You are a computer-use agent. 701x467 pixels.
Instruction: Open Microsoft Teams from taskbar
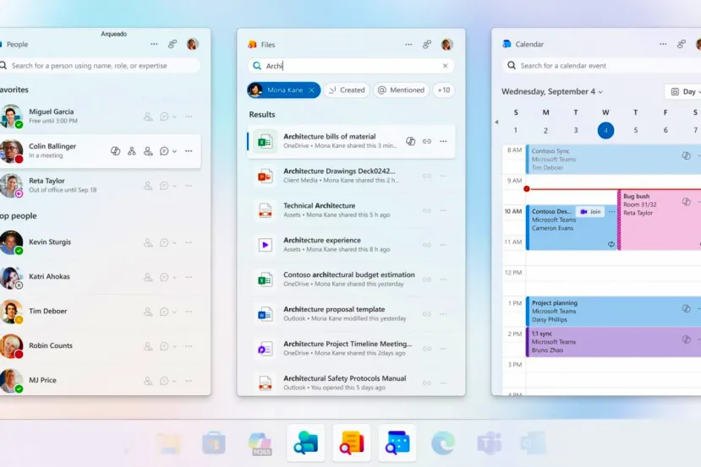[x=489, y=443]
